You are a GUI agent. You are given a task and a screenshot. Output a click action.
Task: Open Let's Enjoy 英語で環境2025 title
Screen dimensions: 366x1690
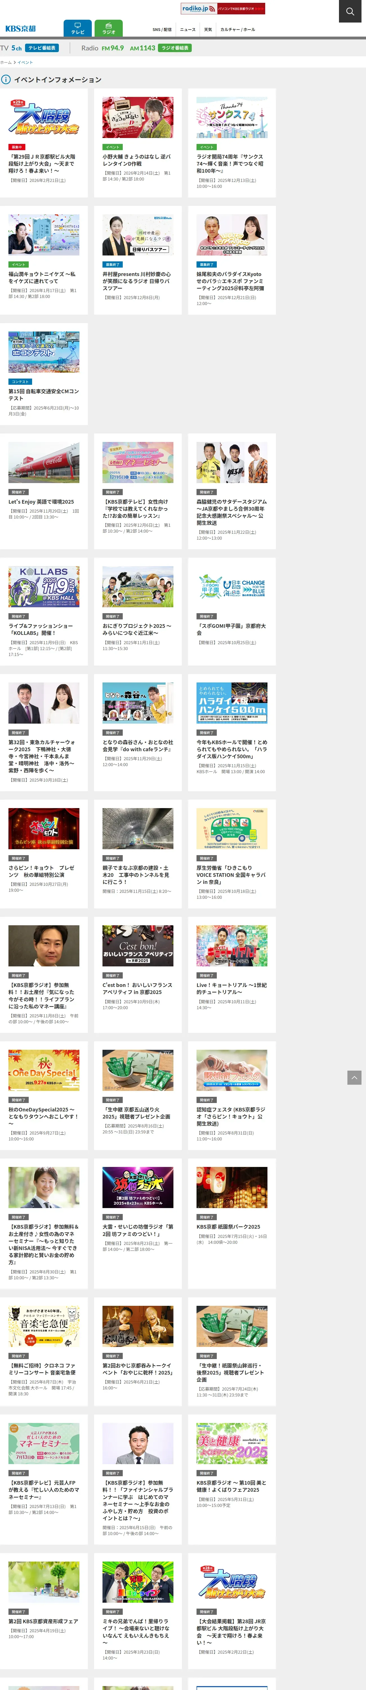click(x=41, y=502)
